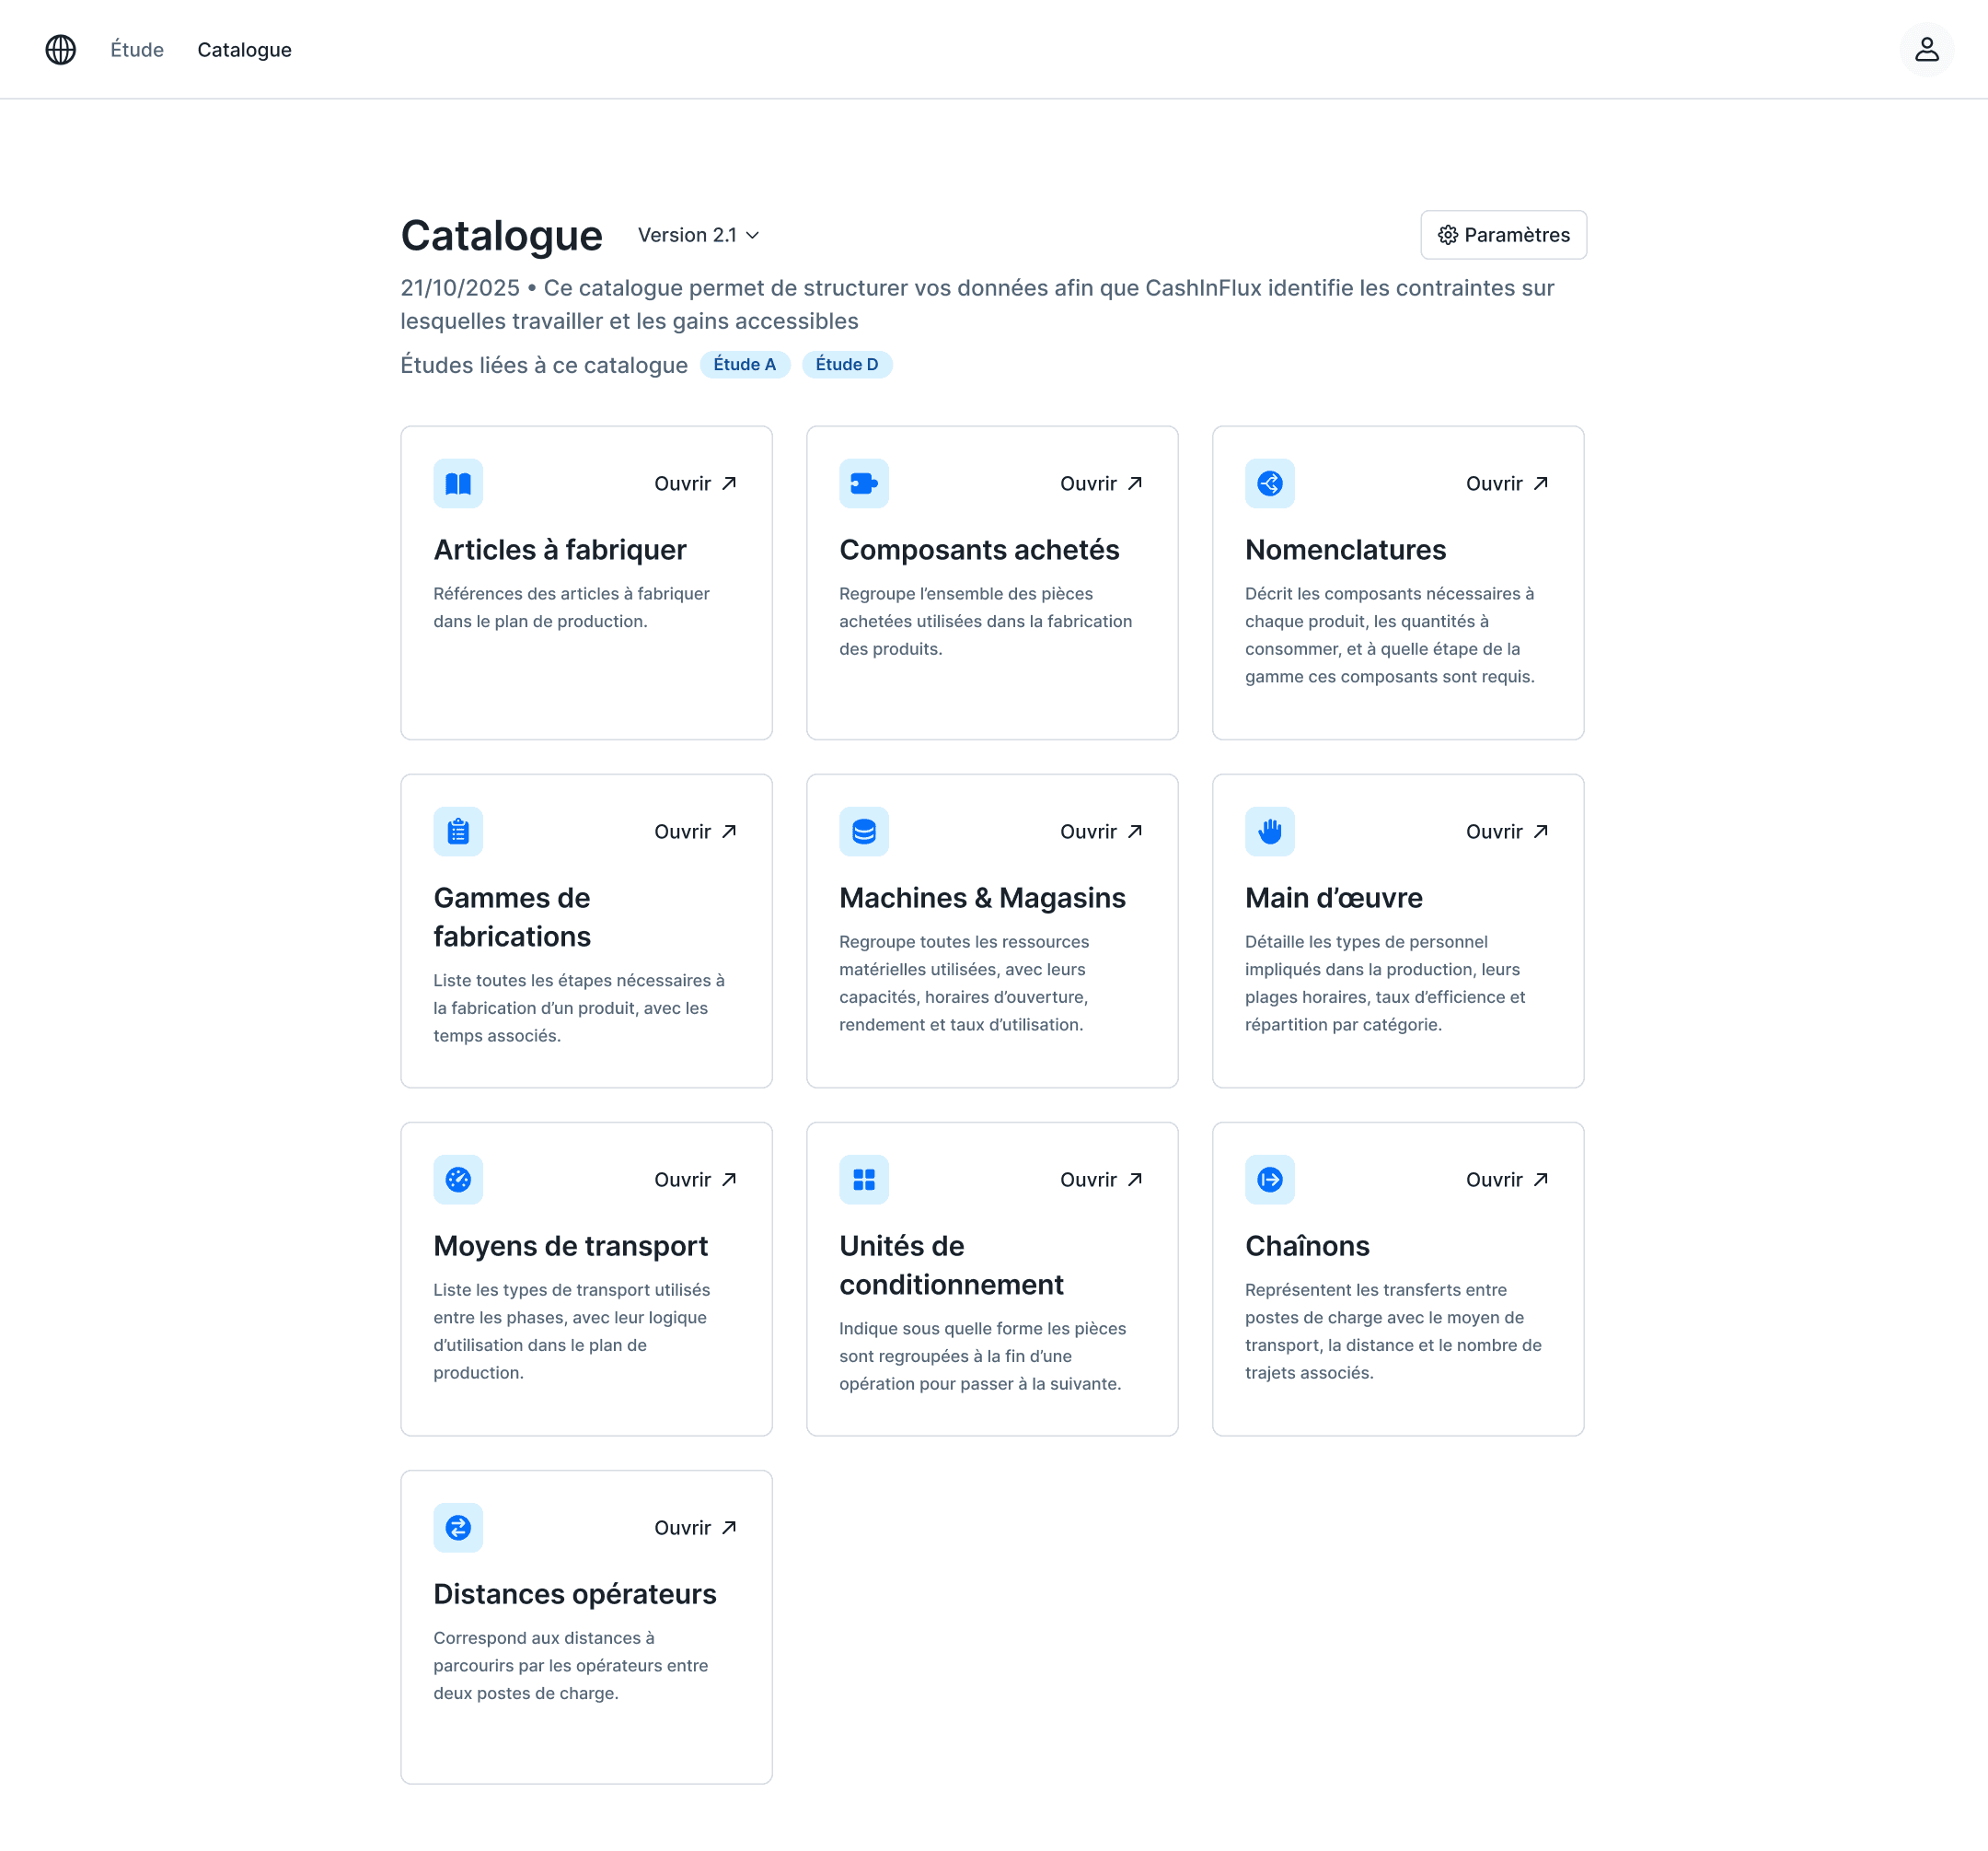Click the globe logo icon
The width and height of the screenshot is (1988, 1851).
(60, 49)
